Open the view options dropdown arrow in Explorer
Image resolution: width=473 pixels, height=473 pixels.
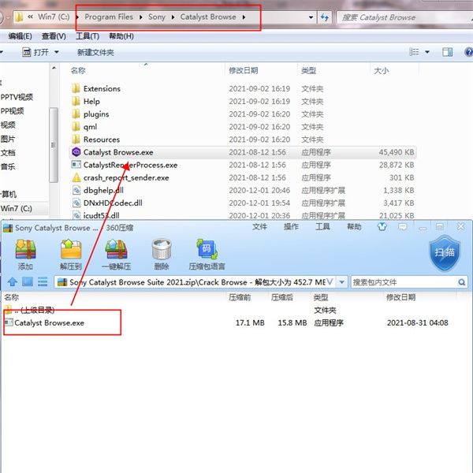coord(427,52)
